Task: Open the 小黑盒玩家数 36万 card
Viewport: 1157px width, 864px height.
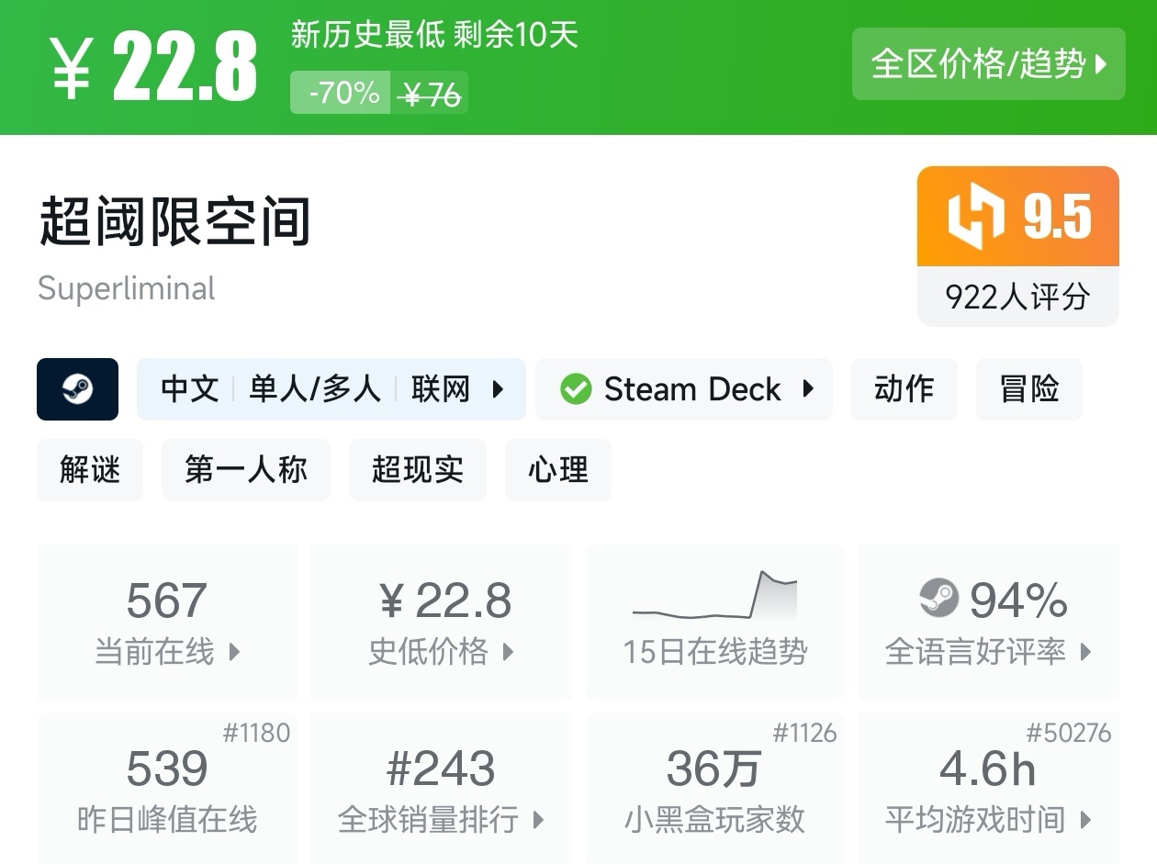Action: (714, 788)
